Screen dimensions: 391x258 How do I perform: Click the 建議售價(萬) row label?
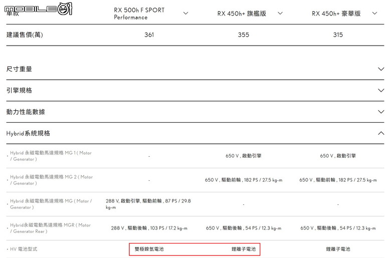pyautogui.click(x=25, y=35)
